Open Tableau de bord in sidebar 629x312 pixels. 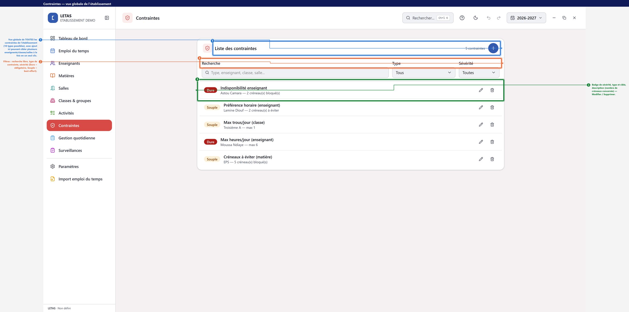79,38
